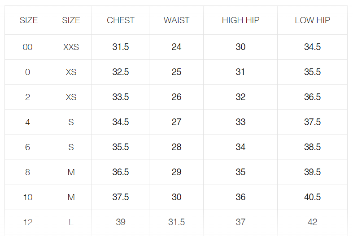Select the XXS size cell
This screenshot has width=353, height=236.
click(x=71, y=47)
